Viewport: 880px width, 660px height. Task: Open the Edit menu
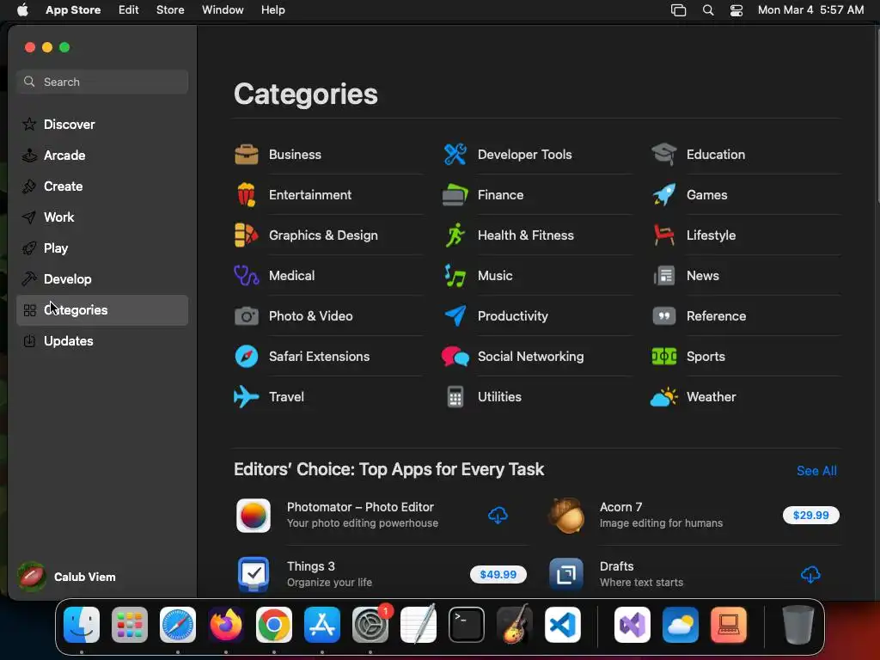[129, 10]
